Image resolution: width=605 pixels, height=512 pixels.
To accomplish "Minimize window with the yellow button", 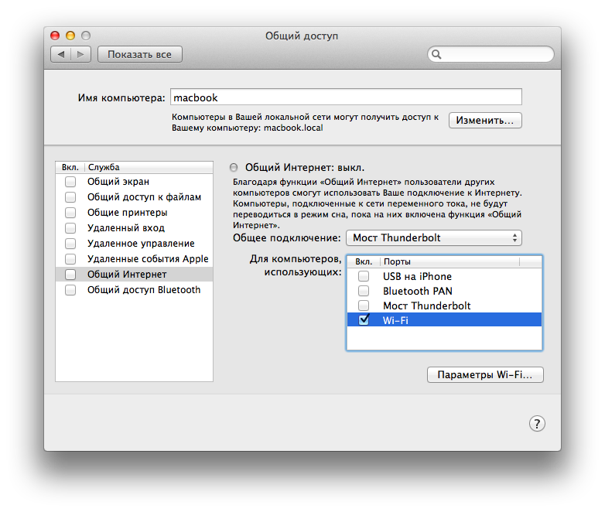I will 70,36.
